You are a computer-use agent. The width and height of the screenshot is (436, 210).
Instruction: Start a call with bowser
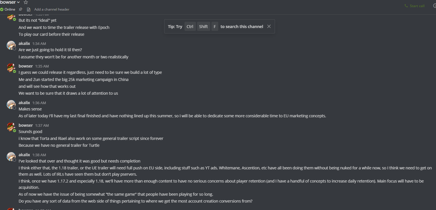point(414,6)
